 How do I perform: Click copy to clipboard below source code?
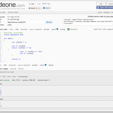(x=24, y=65)
